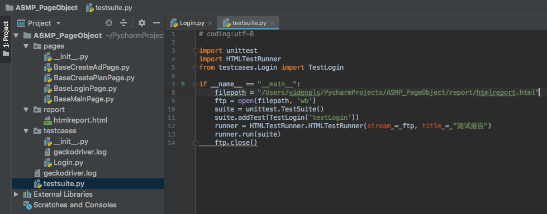The height and width of the screenshot is (214, 547).
Task: Select __init__.py under testcases folder
Action: pos(71,142)
